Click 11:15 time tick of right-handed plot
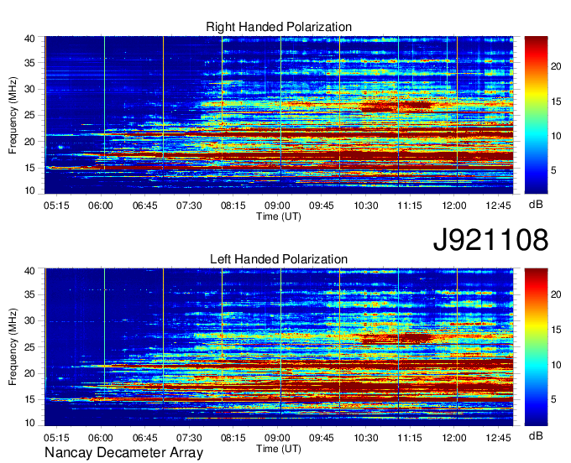 (410, 205)
